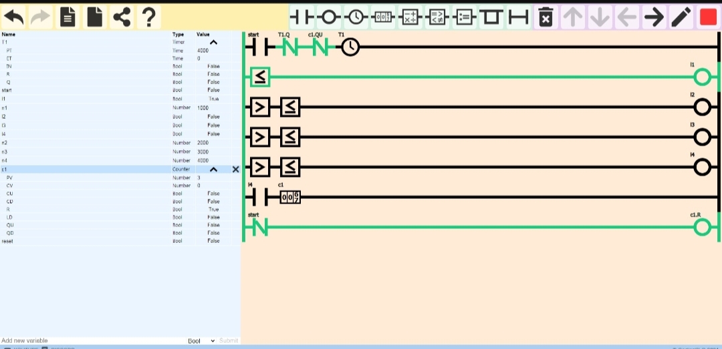Remove the c1 counter variable
The height and width of the screenshot is (349, 722).
coord(235,169)
